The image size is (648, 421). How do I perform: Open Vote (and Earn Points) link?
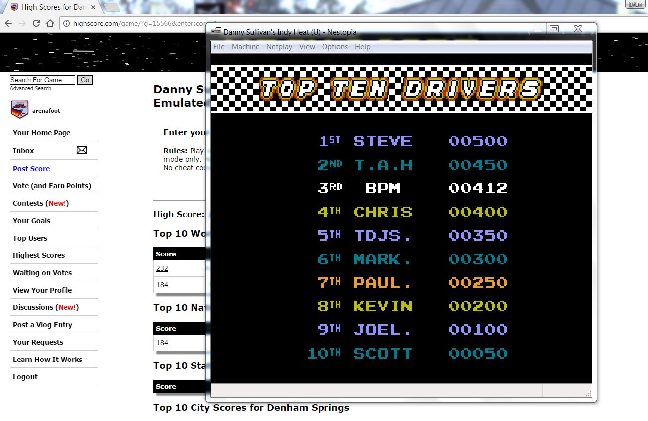pos(52,186)
